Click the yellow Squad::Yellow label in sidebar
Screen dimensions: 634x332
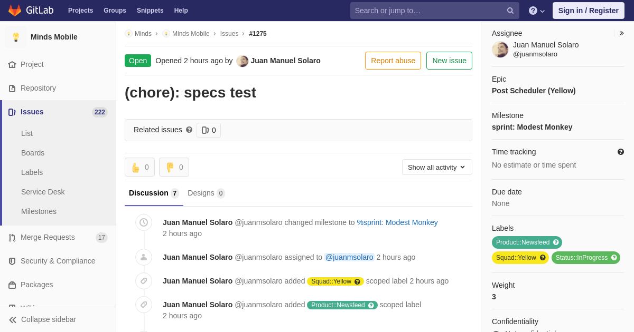[x=520, y=258]
